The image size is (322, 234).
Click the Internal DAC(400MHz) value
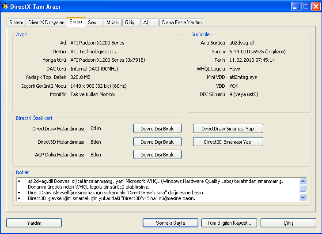pyautogui.click(x=94, y=69)
